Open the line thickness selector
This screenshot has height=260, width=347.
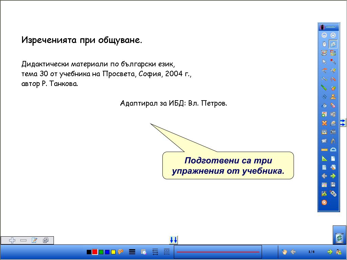pos(132,252)
